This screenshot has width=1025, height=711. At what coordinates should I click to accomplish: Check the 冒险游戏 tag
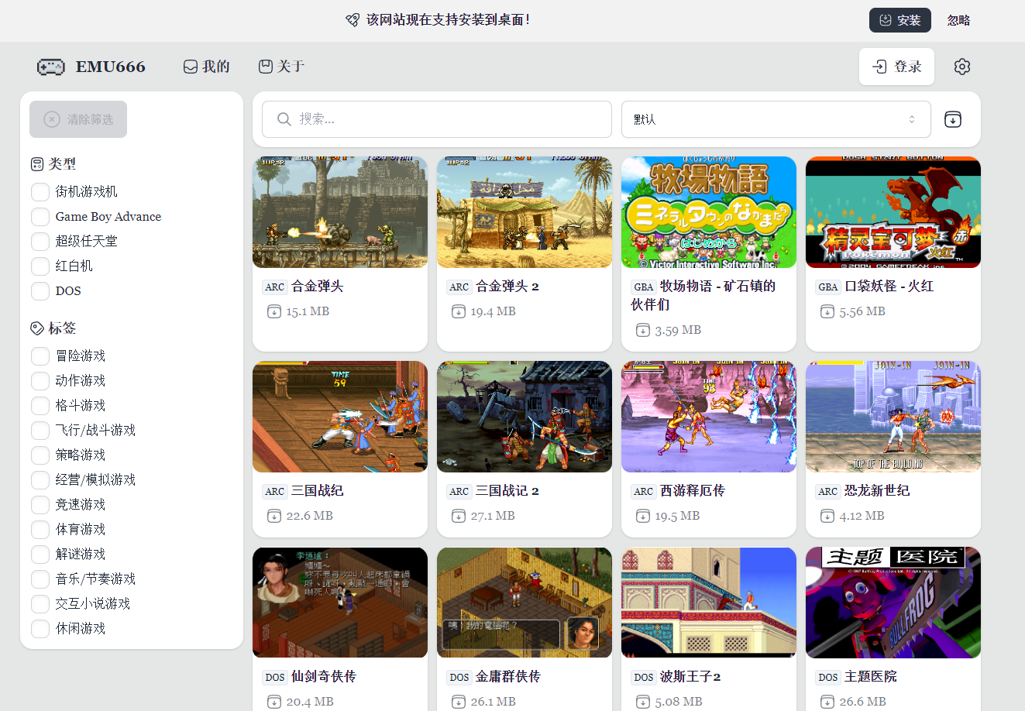40,356
